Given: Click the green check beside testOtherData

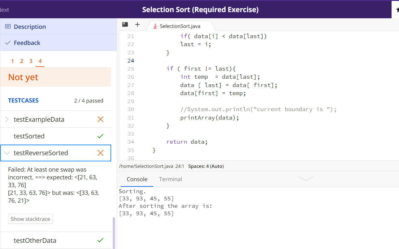Looking at the screenshot, I should tap(100, 240).
